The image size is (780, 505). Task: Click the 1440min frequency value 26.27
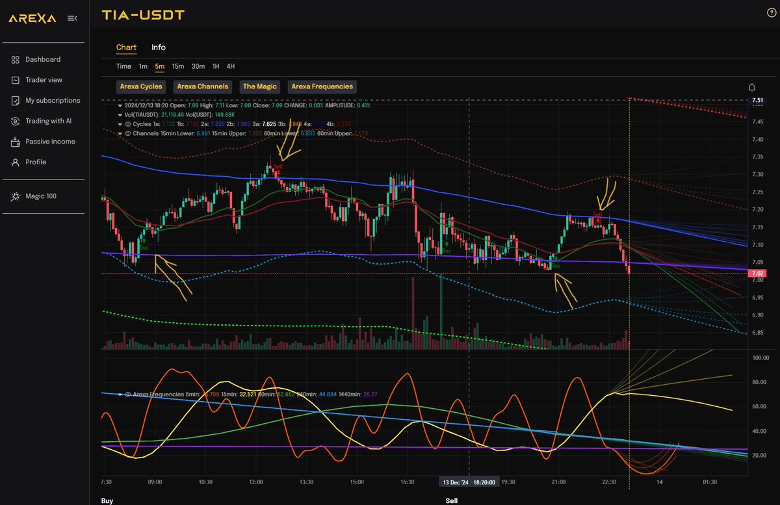coord(371,395)
